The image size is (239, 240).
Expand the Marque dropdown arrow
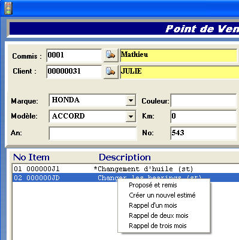tap(131, 100)
